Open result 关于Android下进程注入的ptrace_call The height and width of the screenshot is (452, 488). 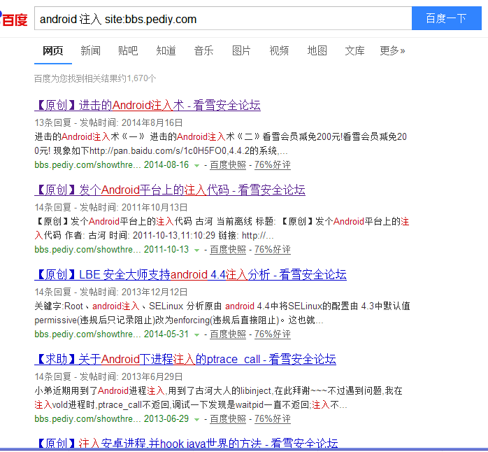coord(185,360)
